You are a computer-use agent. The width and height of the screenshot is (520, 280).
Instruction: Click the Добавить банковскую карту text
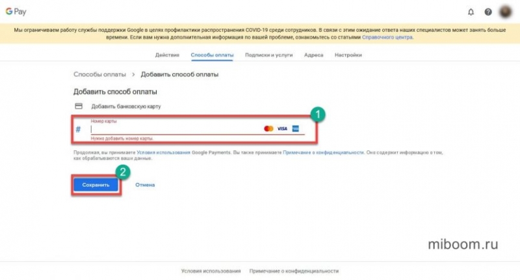tap(126, 107)
